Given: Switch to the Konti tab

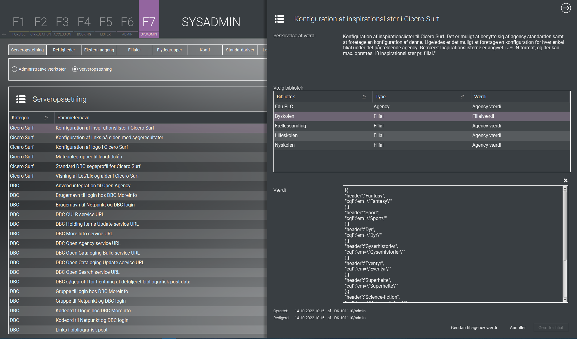Looking at the screenshot, I should coord(205,50).
